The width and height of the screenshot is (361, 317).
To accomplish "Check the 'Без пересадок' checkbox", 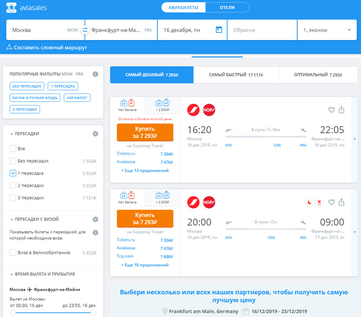I will (x=13, y=161).
